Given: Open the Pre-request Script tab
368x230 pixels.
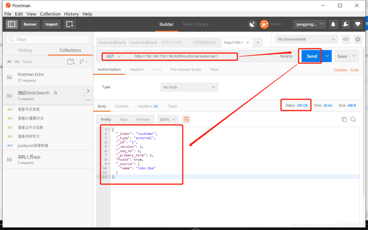Looking at the screenshot, I should point(186,69).
